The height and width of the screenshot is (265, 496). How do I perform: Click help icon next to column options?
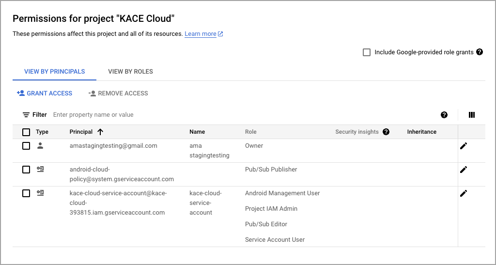click(x=444, y=115)
